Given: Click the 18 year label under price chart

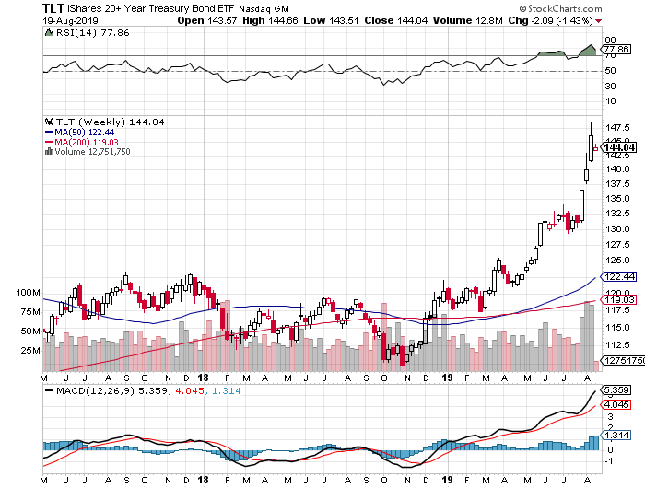Looking at the screenshot, I should coord(204,378).
